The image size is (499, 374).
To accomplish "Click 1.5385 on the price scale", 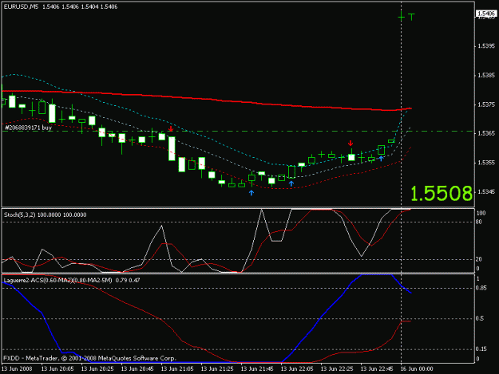I will coord(486,76).
